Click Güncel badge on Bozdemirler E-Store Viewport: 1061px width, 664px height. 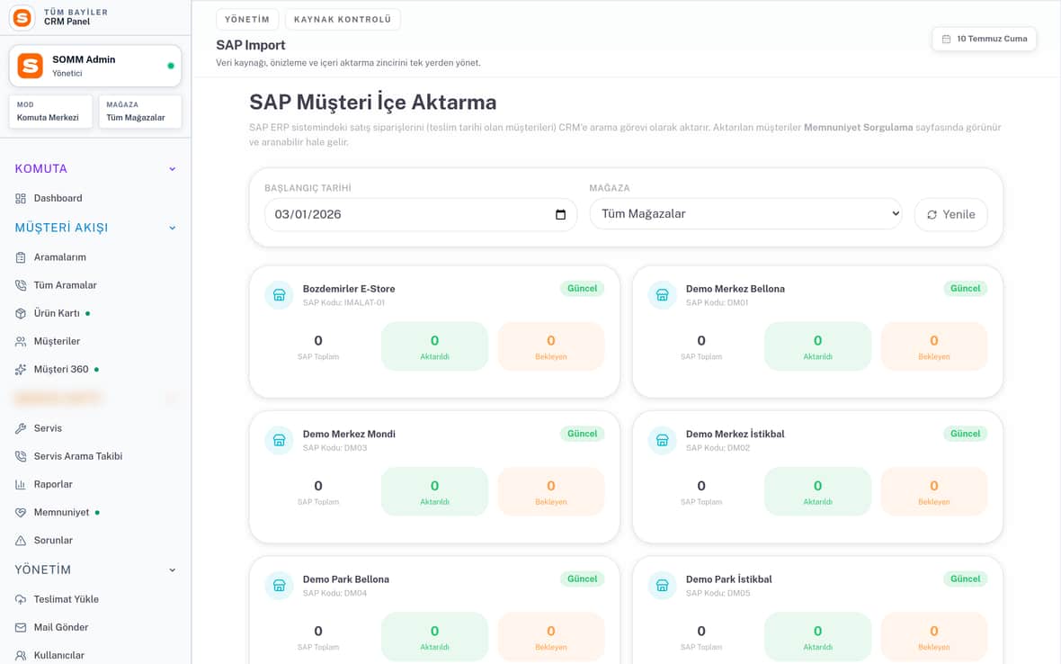coord(582,288)
